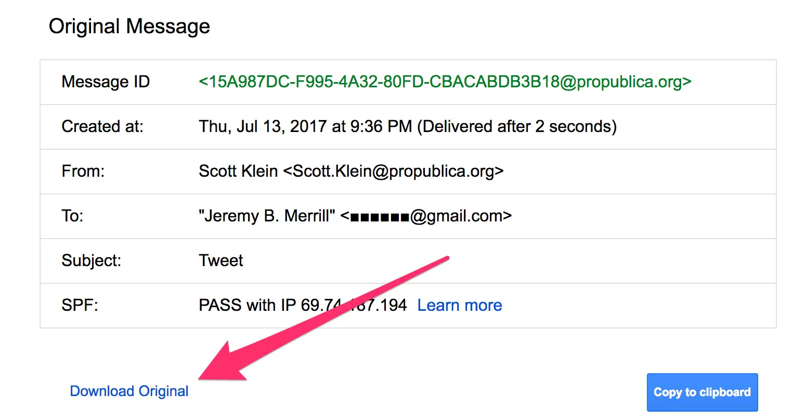Click the From label
The width and height of the screenshot is (805, 420).
coord(83,171)
